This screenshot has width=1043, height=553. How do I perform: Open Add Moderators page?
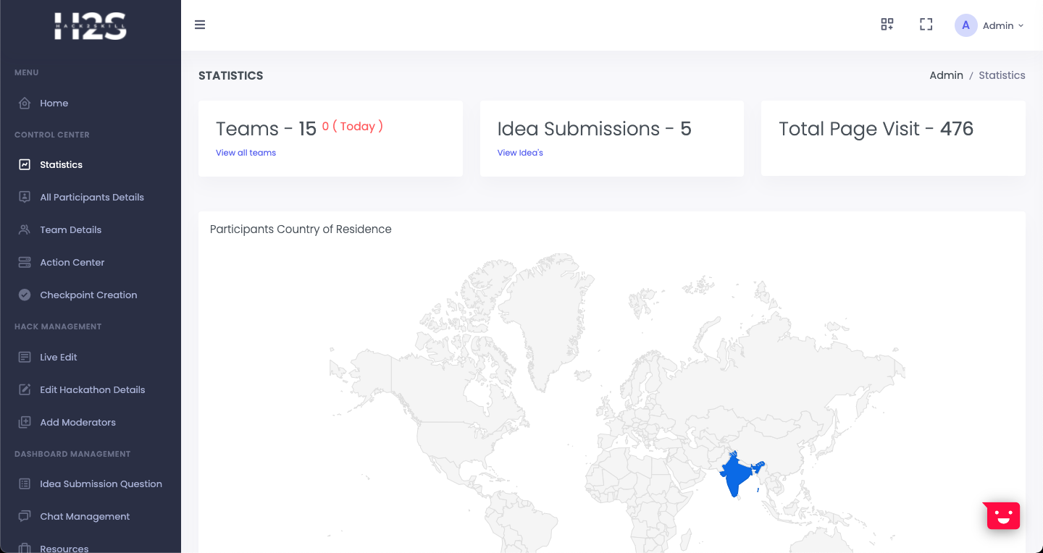click(x=78, y=423)
